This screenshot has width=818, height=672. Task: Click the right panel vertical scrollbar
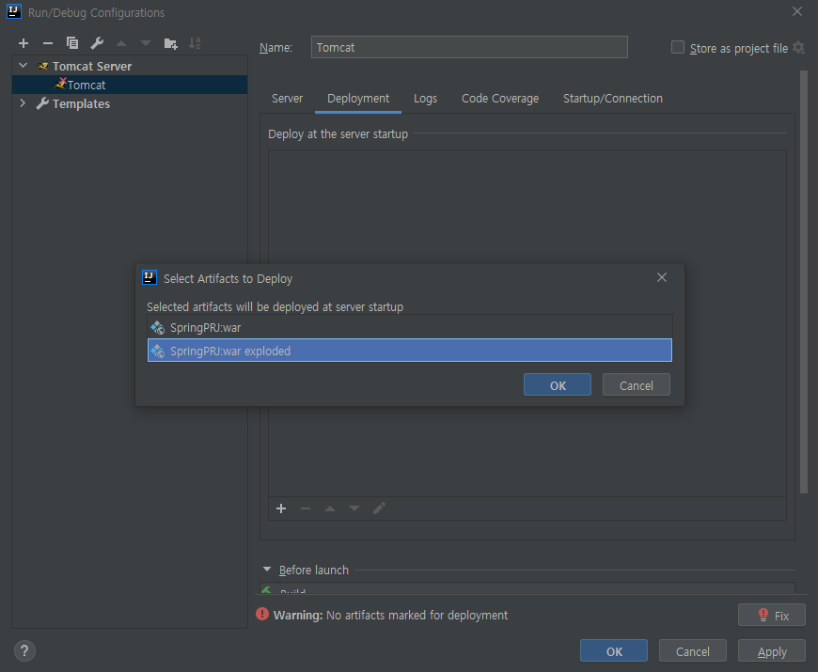(x=803, y=282)
